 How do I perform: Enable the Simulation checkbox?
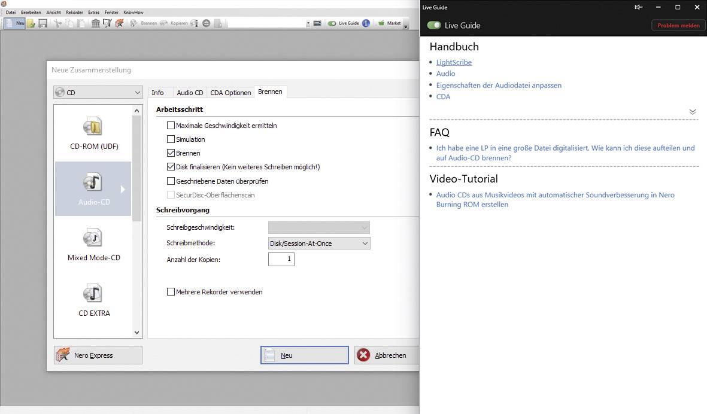(171, 139)
